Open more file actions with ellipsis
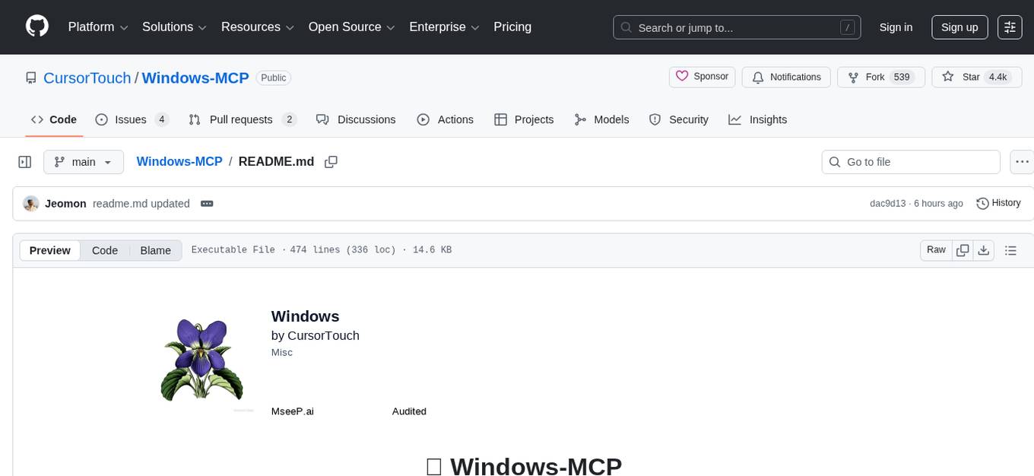 point(1022,161)
